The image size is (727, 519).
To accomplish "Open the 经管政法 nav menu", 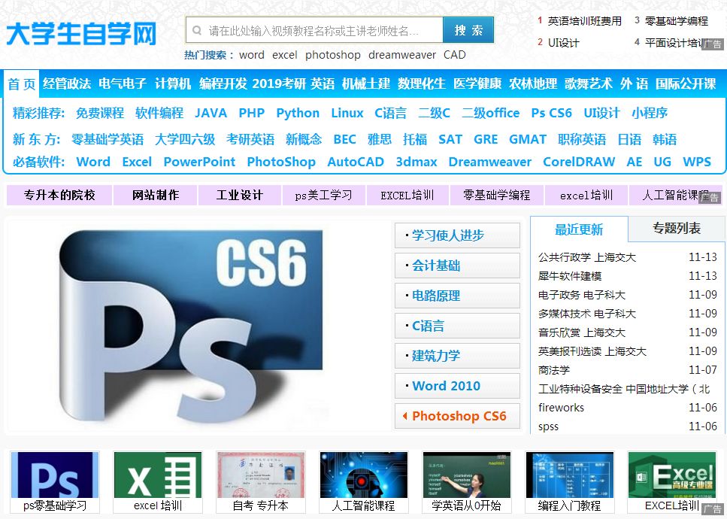I will pyautogui.click(x=67, y=83).
